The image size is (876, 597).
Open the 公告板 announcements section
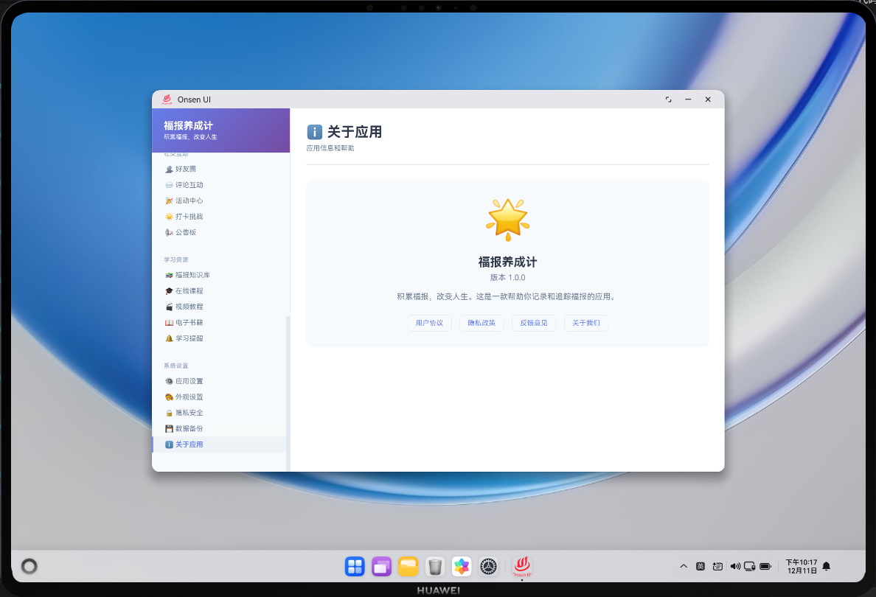(x=185, y=232)
